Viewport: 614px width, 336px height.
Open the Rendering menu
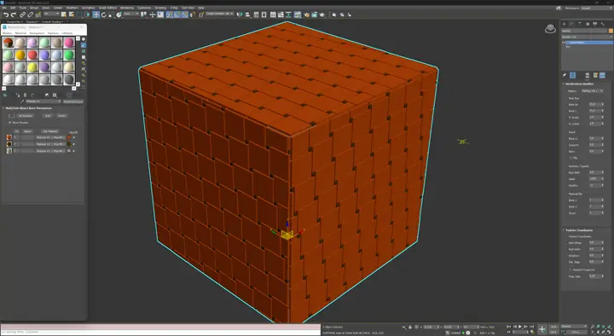(127, 8)
